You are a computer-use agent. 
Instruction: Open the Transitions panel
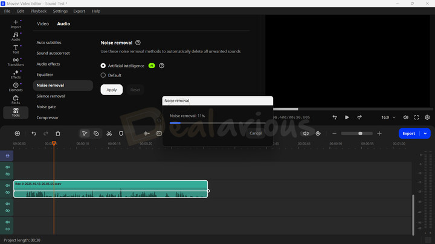point(16,61)
